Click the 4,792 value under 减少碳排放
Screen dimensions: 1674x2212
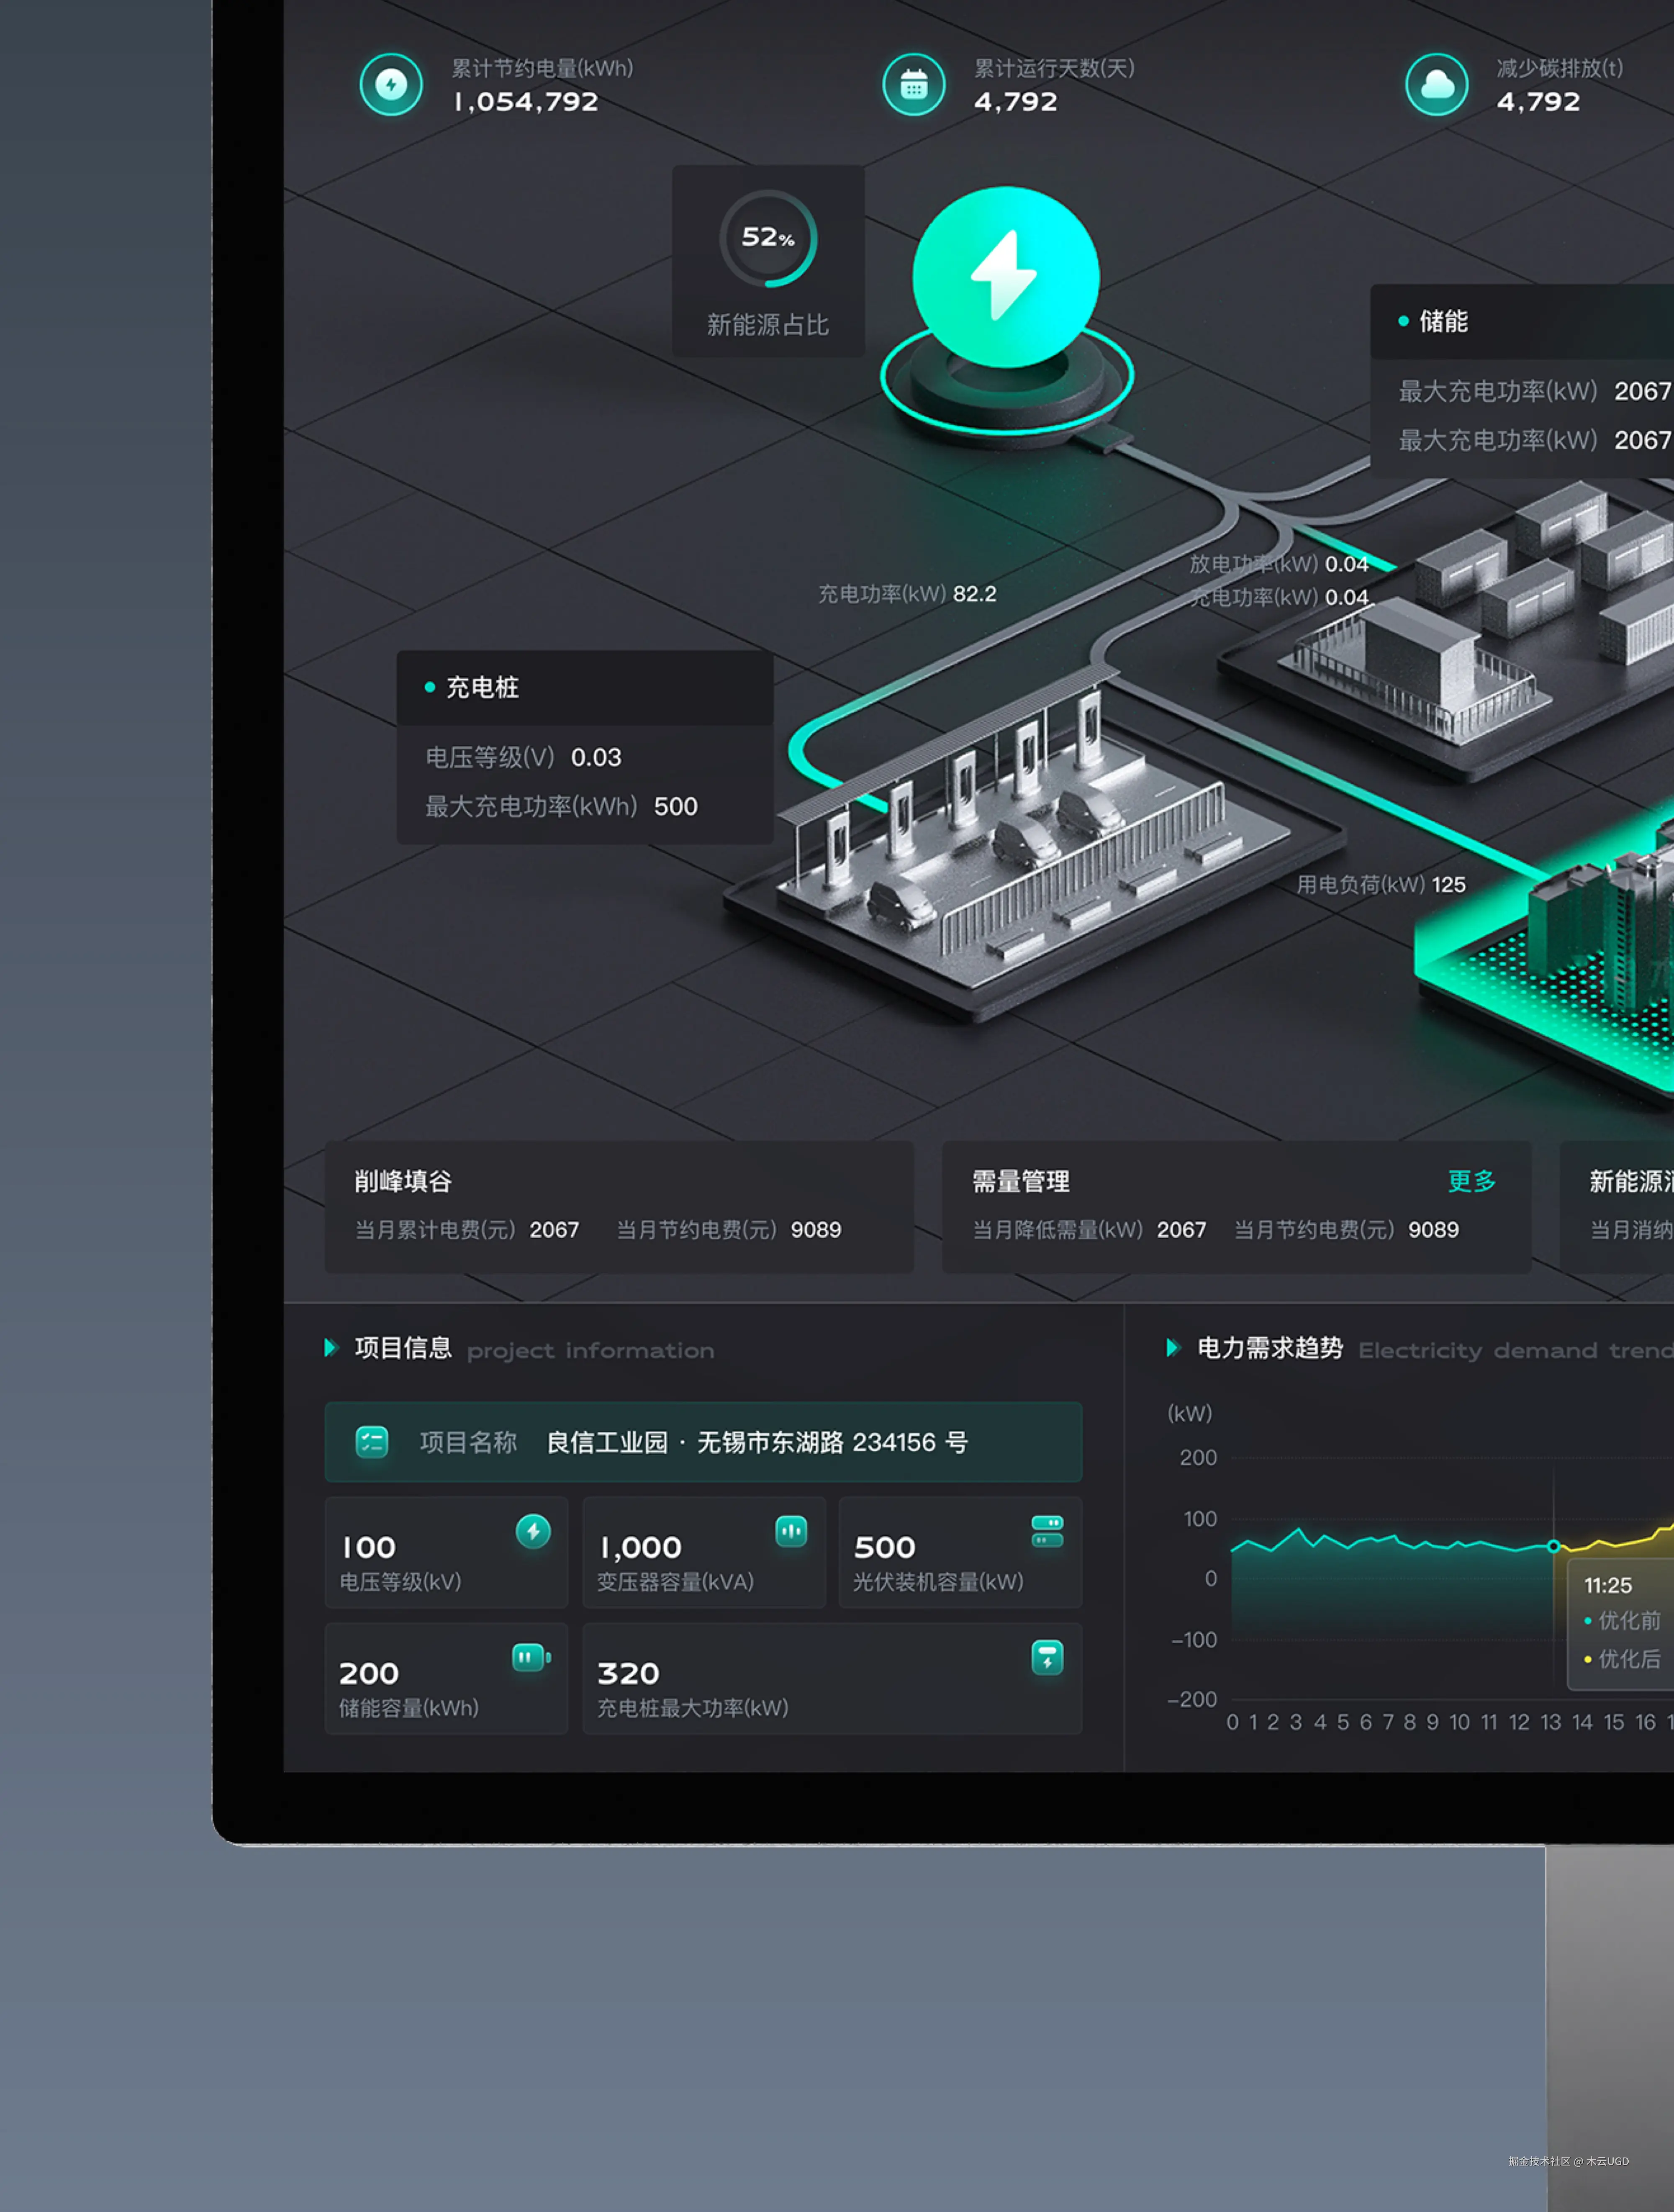coord(1539,102)
